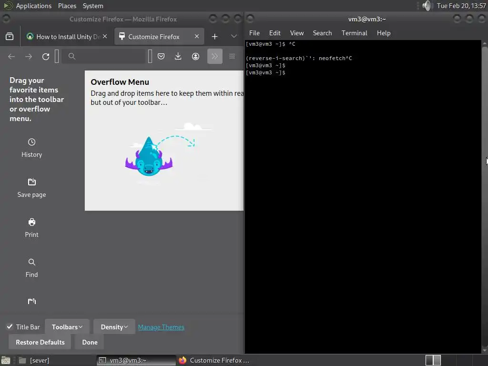488x366 pixels.
Task: Click the reload icon in Firefox
Action: [x=46, y=56]
